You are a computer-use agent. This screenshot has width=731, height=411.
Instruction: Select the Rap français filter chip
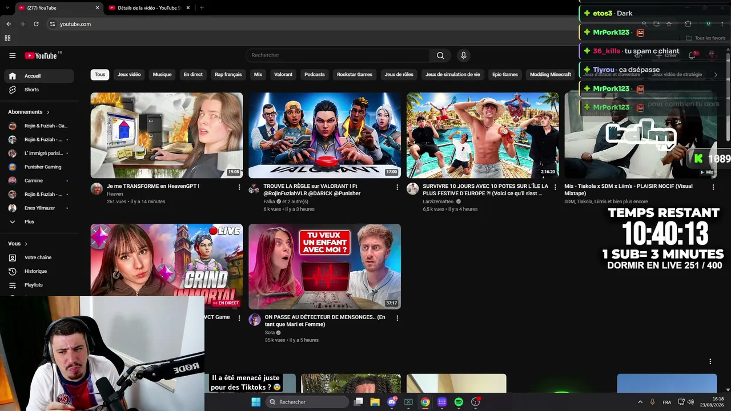(x=228, y=74)
